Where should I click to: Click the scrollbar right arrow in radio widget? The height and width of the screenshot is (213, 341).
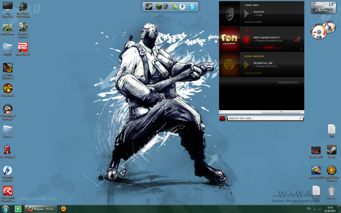(302, 112)
